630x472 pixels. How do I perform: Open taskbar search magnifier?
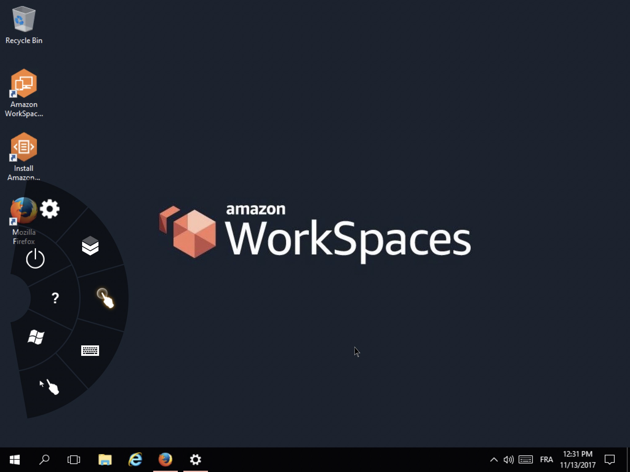pyautogui.click(x=44, y=460)
